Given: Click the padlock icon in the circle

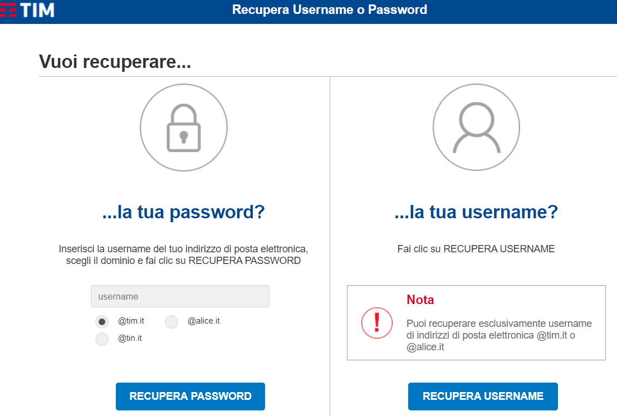Looking at the screenshot, I should point(183,128).
